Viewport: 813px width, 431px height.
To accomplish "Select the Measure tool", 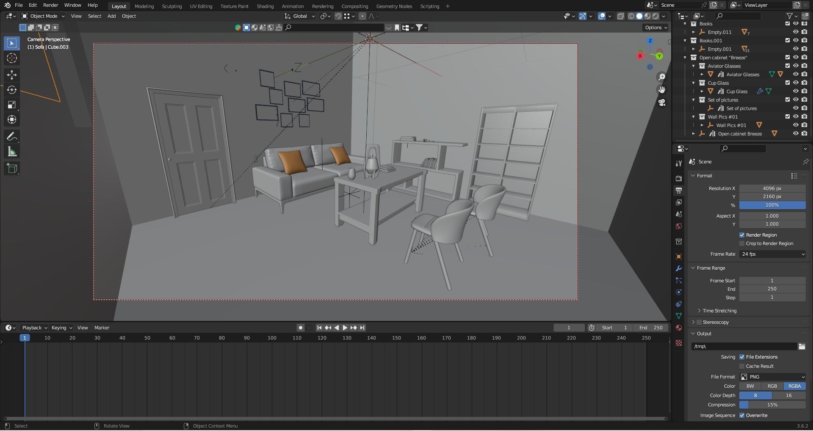I will (12, 152).
